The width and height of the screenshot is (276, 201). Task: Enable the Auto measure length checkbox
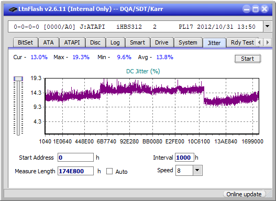(x=109, y=171)
